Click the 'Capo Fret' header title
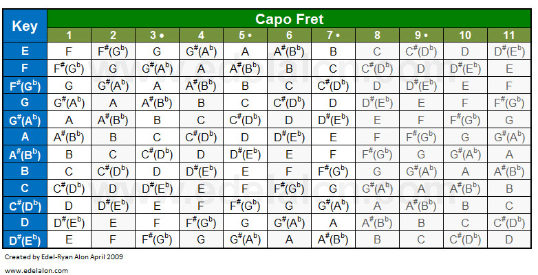 click(289, 19)
